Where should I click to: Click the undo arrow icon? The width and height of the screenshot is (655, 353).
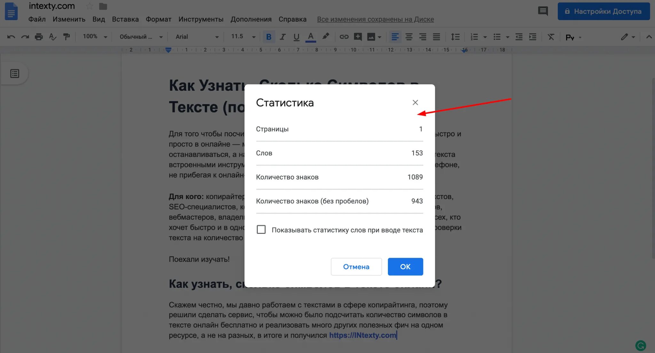(11, 37)
